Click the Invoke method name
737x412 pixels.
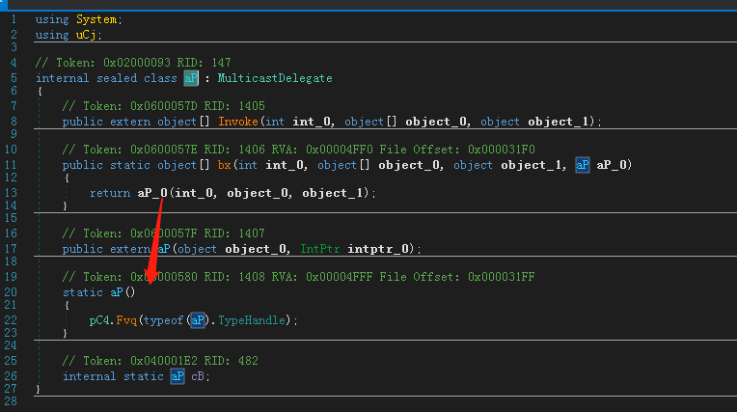tap(238, 122)
